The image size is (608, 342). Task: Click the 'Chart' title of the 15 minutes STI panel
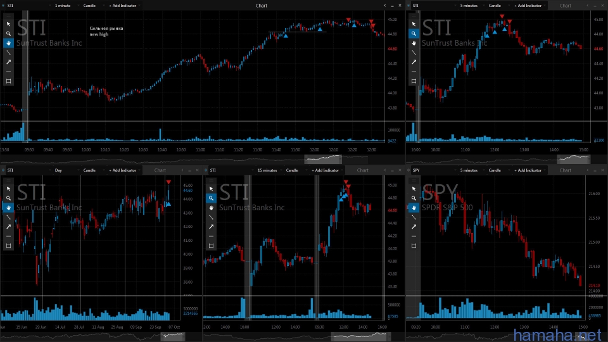(x=362, y=170)
